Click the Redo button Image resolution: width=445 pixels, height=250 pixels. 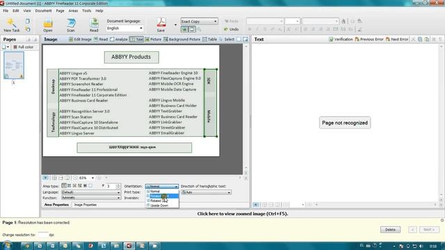click(232, 22)
